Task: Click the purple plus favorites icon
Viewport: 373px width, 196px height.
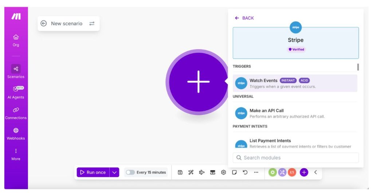Action: [304, 172]
